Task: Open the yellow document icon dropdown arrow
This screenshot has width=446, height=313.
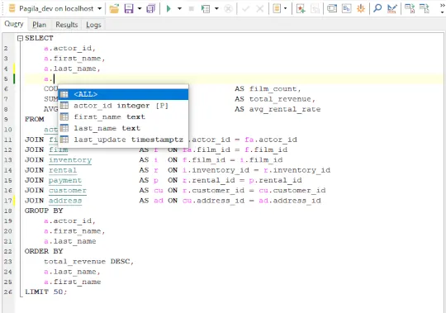Action: 285,9
